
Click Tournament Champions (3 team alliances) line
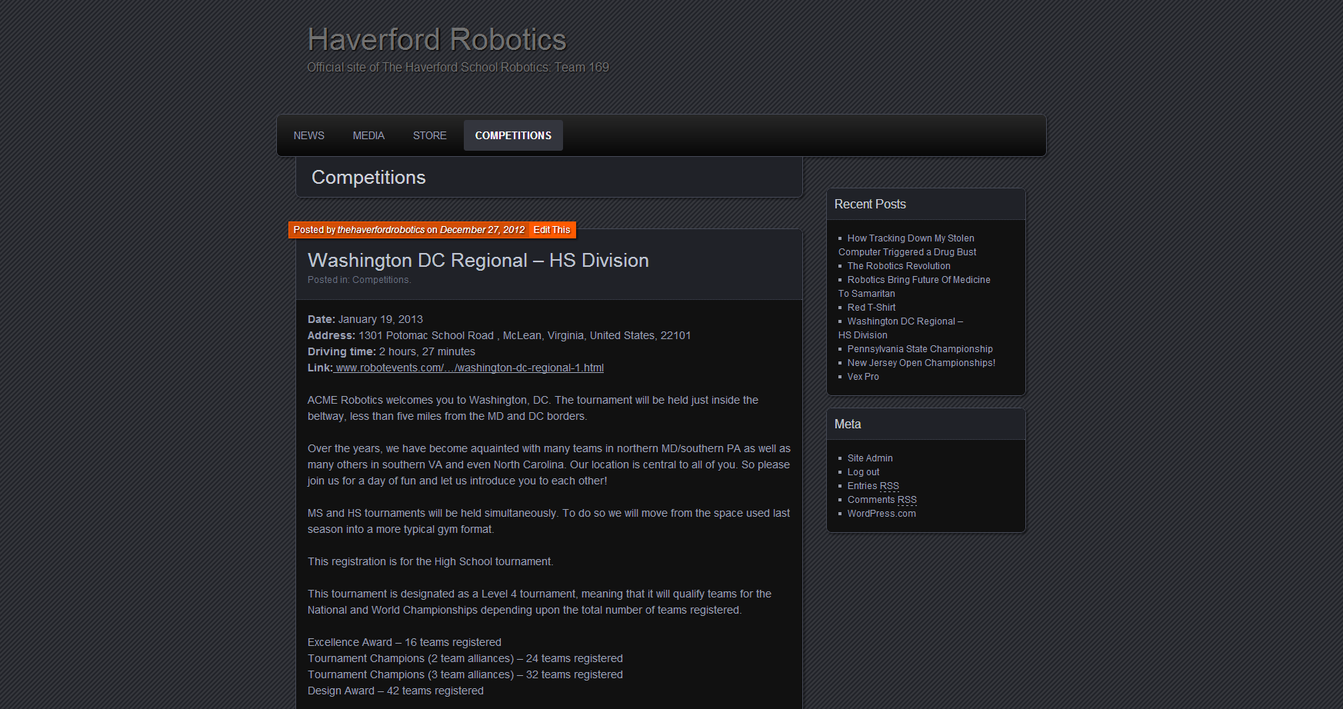pyautogui.click(x=465, y=674)
